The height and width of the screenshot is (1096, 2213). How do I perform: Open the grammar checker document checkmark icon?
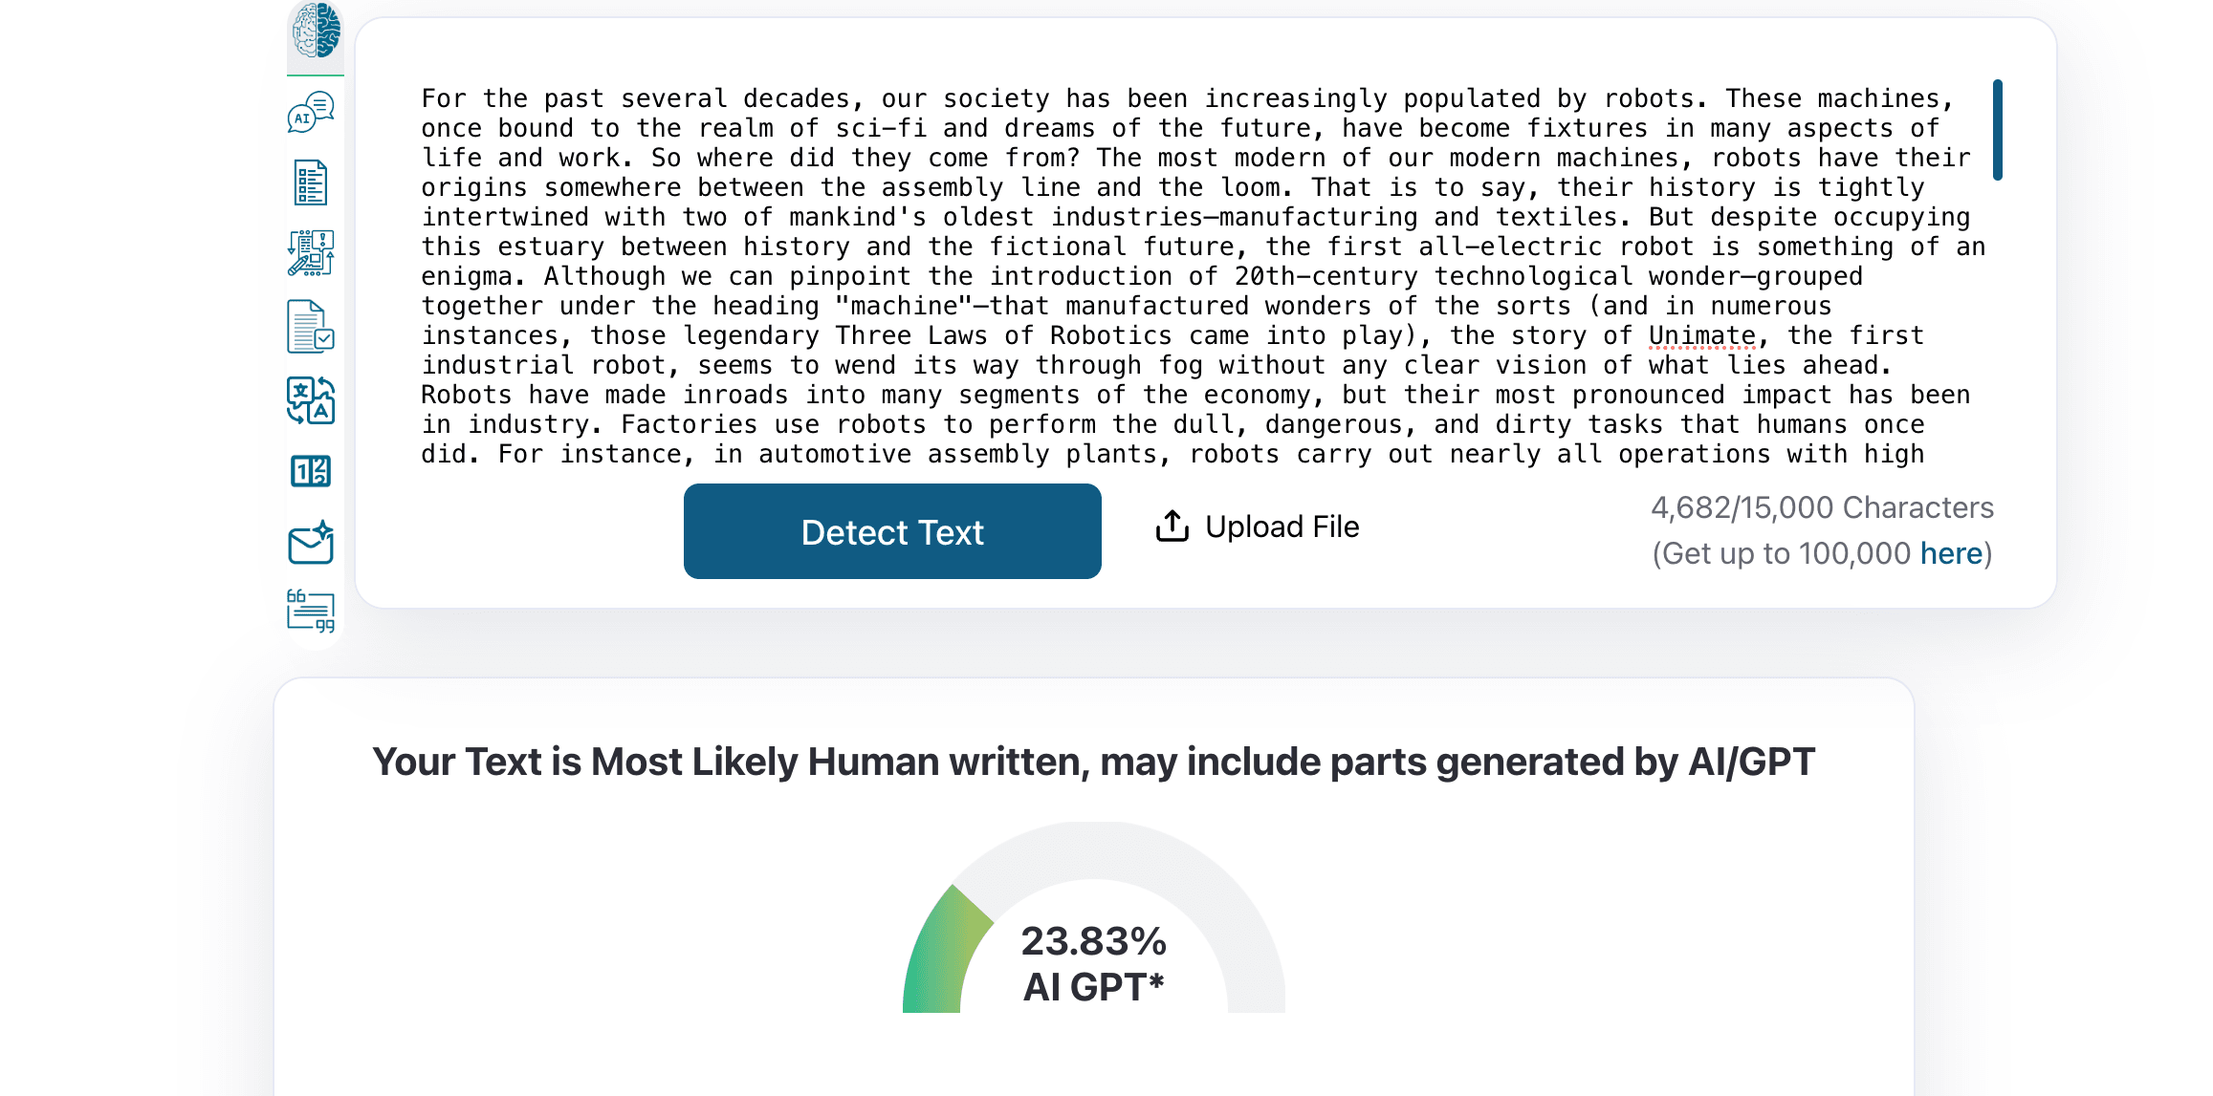tap(311, 327)
